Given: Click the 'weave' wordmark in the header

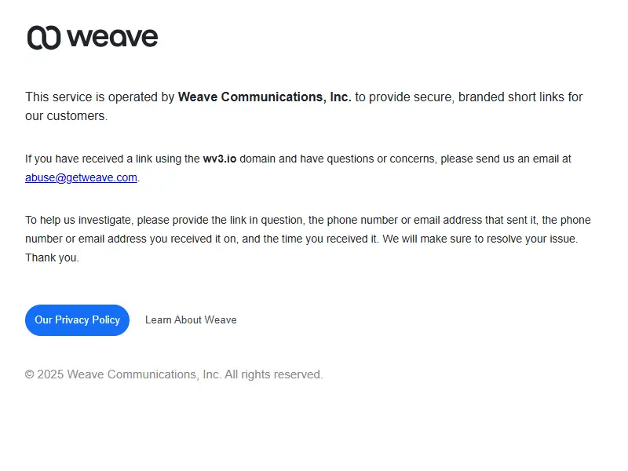Looking at the screenshot, I should (112, 38).
